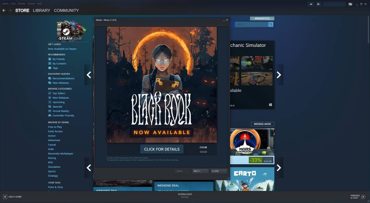Browse the Free to Play genre
Screen dimensions: 370x203
tap(55, 127)
